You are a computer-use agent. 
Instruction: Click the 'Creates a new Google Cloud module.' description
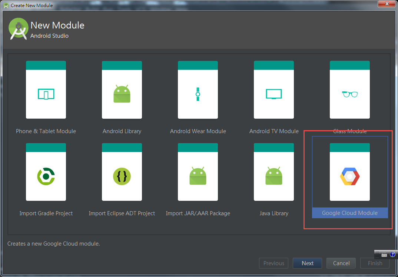click(54, 244)
